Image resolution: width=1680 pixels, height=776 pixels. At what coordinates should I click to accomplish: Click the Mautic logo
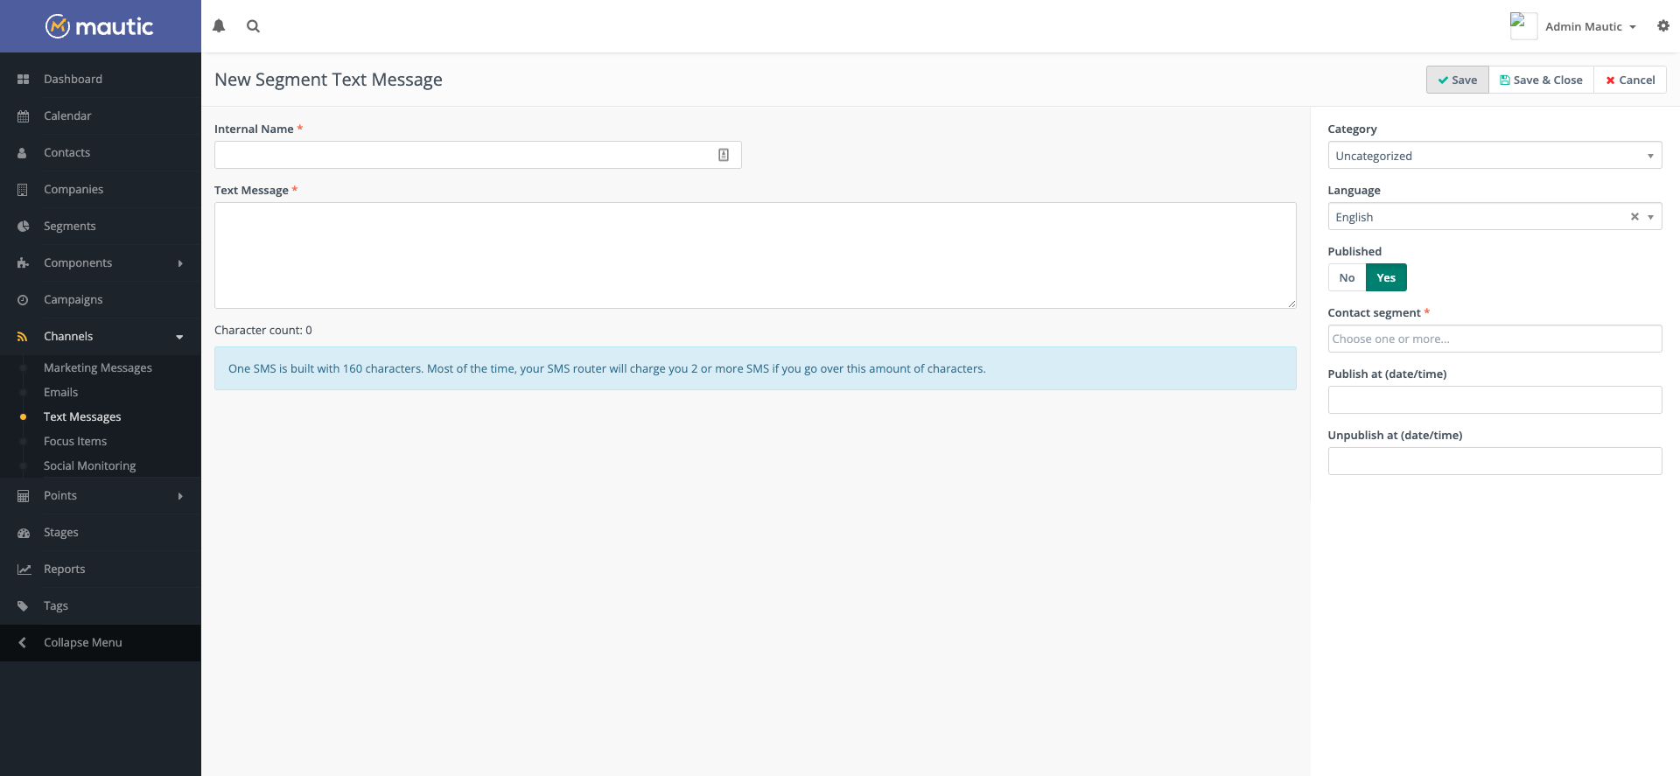pyautogui.click(x=100, y=26)
